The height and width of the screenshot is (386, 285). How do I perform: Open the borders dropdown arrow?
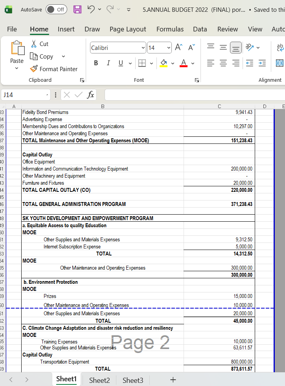(151, 63)
